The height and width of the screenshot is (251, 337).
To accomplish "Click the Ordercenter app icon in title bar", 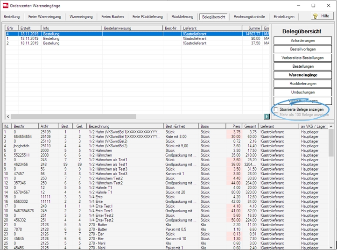I will point(6,6).
